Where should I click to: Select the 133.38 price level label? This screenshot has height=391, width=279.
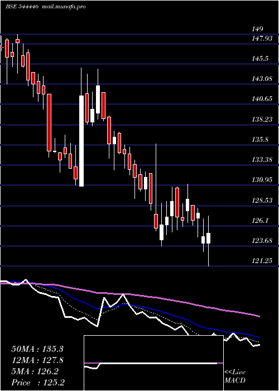coord(262,160)
